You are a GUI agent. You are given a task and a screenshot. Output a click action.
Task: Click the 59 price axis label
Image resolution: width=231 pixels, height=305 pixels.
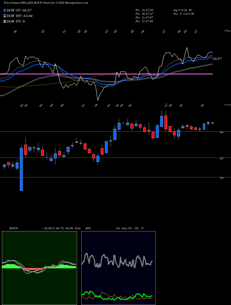pos(221,178)
